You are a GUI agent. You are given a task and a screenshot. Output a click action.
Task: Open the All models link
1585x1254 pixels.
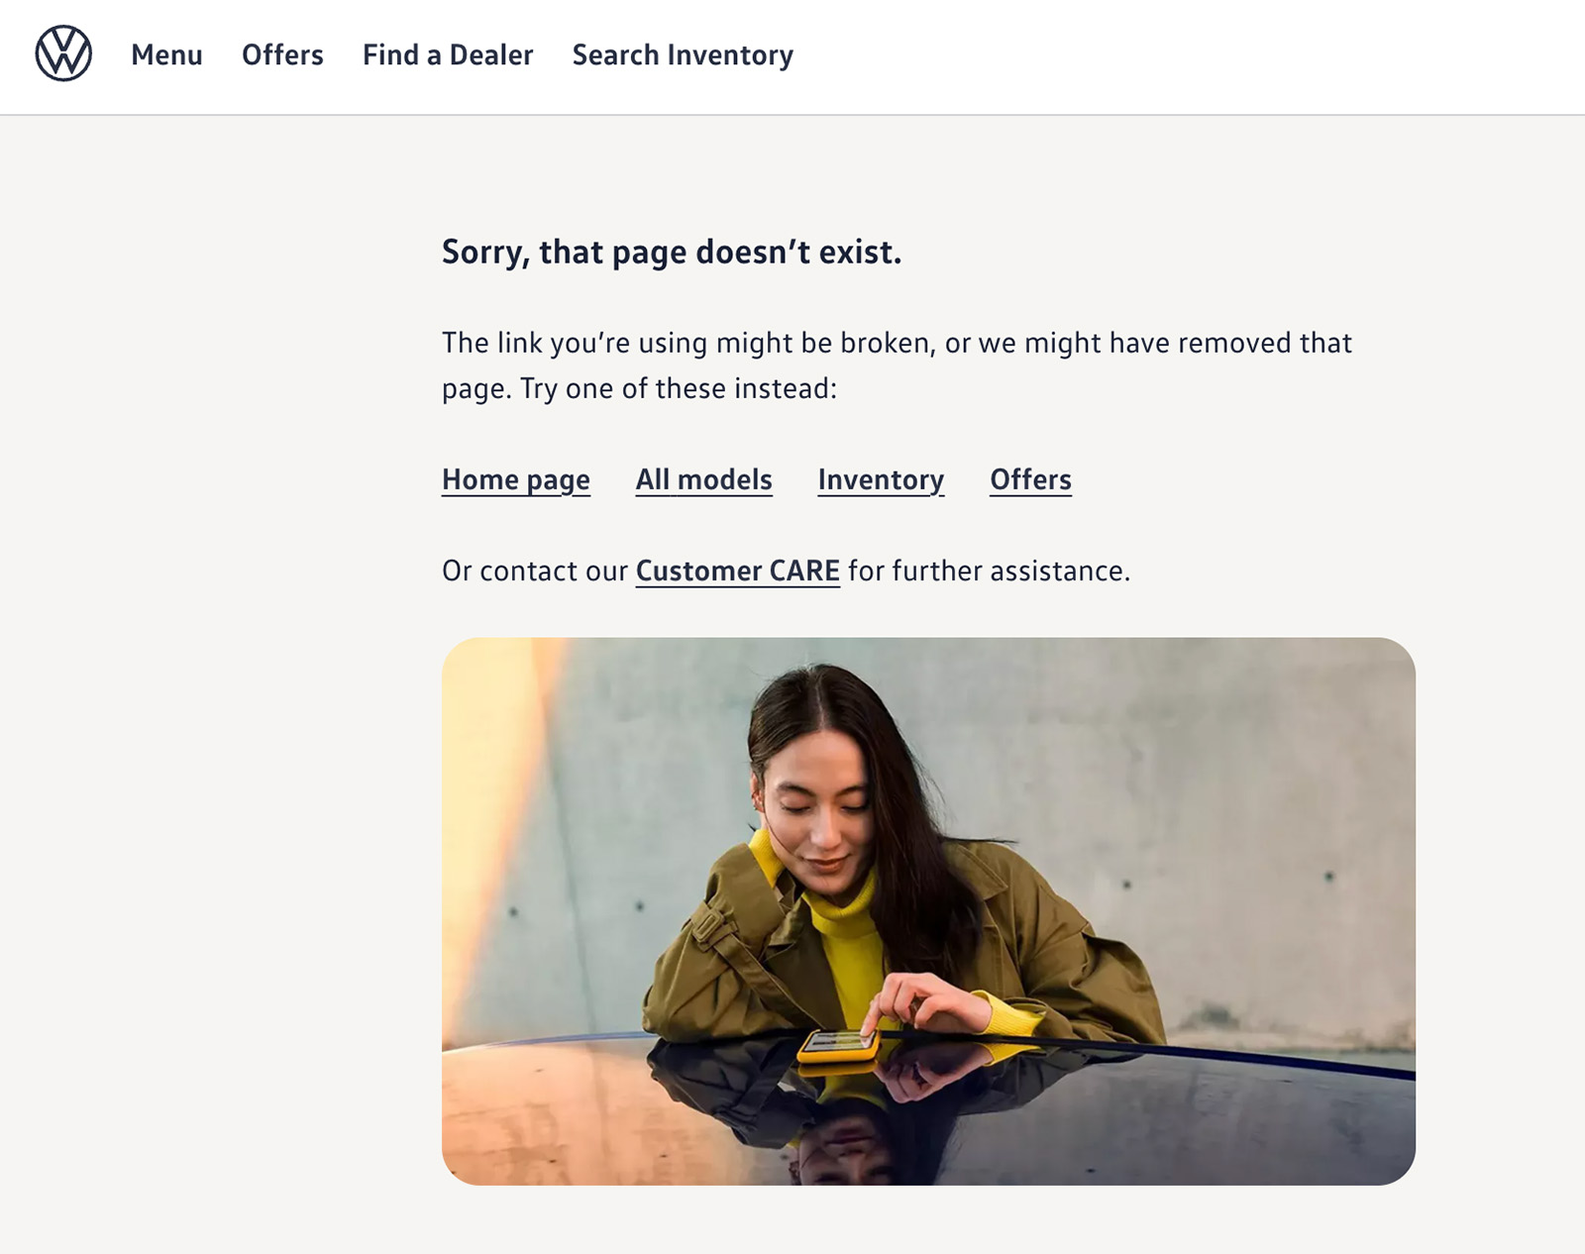pos(703,479)
